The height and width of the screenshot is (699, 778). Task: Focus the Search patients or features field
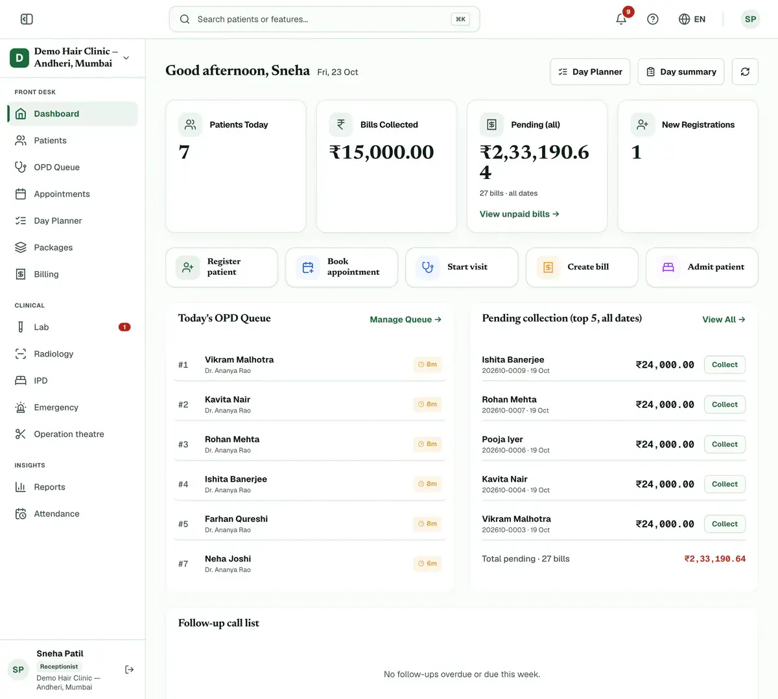pos(324,19)
